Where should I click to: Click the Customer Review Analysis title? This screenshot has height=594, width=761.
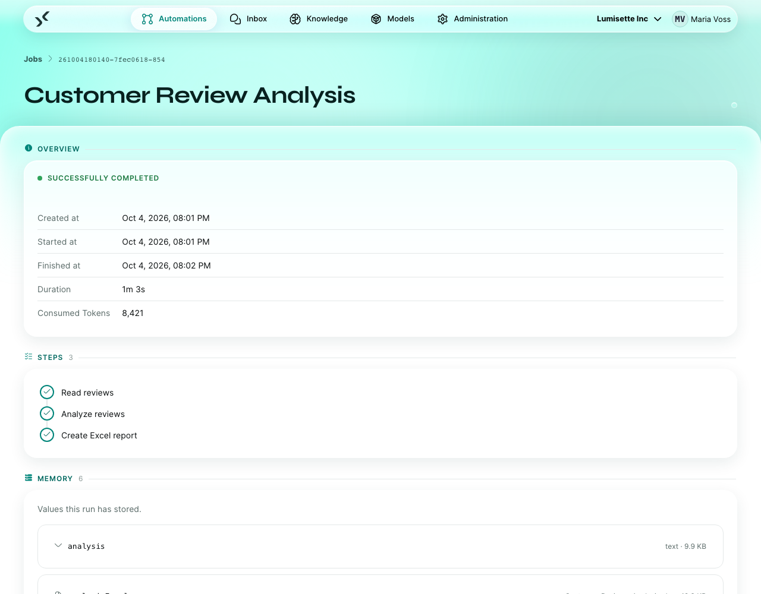tap(190, 95)
